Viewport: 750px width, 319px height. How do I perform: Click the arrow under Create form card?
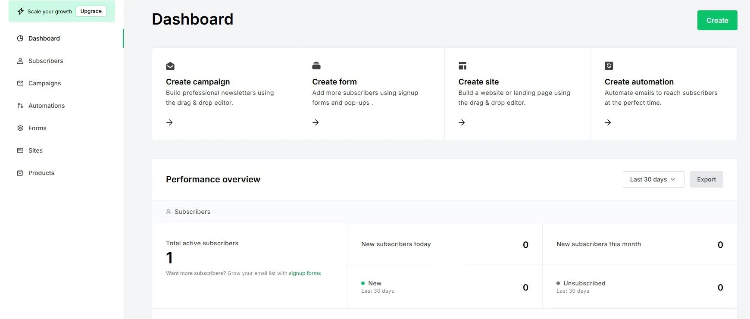[316, 122]
